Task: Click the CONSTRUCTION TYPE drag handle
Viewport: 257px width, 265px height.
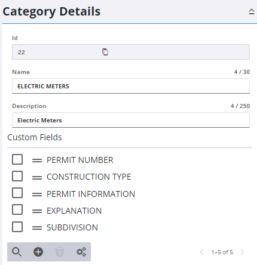Action: tap(37, 177)
